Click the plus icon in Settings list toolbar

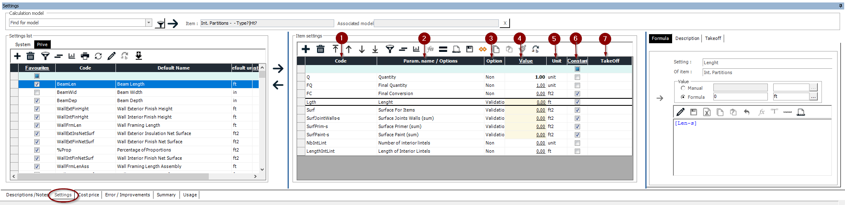17,56
